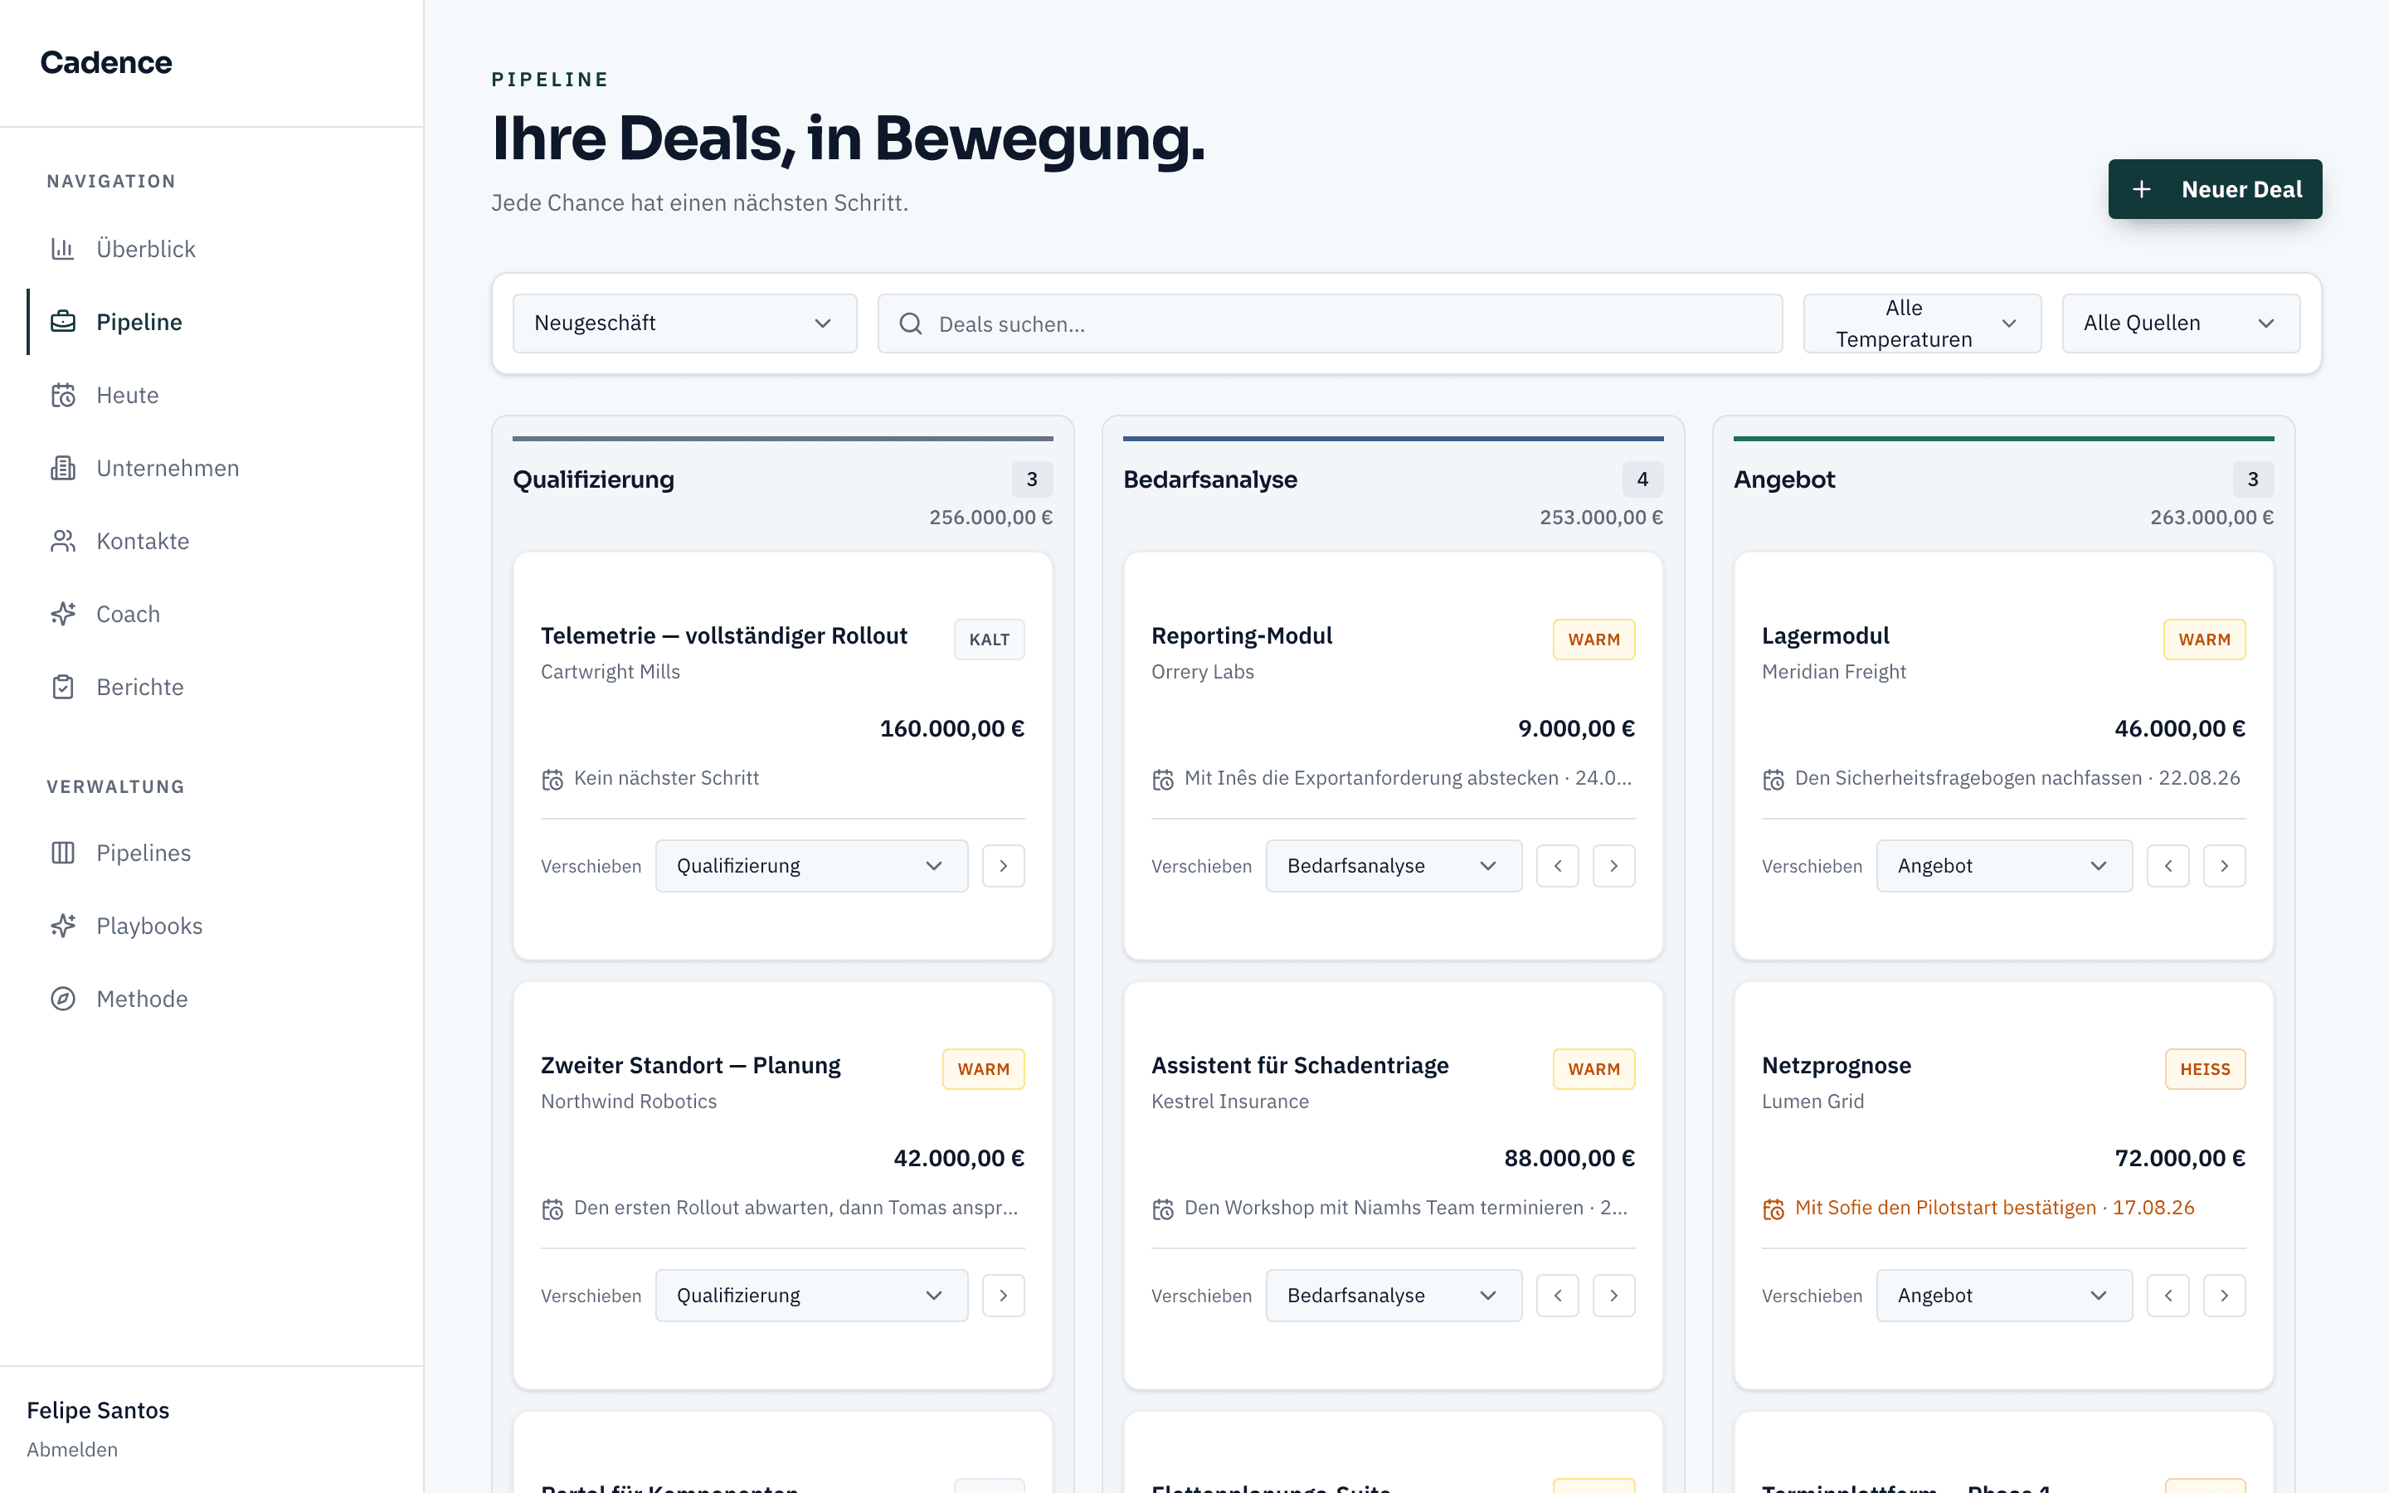Screen dimensions: 2389x1493
Task: Open the Pipelines columns icon
Action: click(x=63, y=853)
